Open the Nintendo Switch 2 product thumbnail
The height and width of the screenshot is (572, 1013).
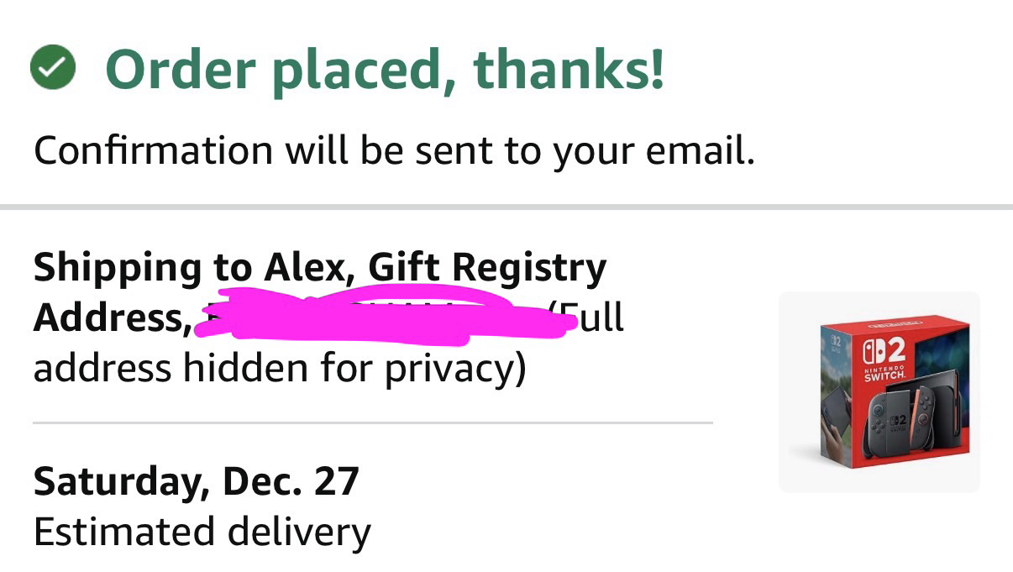879,391
